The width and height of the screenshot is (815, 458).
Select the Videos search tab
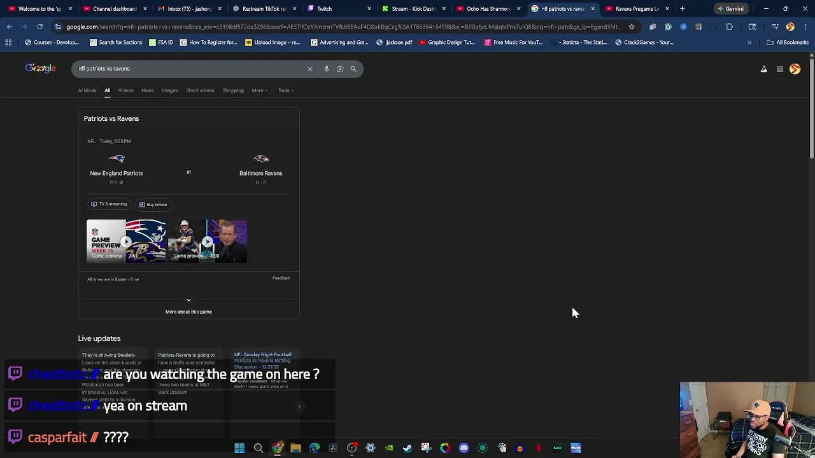click(125, 90)
